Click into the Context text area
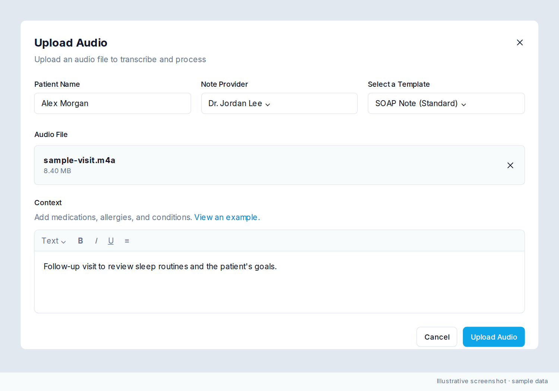 (x=279, y=282)
